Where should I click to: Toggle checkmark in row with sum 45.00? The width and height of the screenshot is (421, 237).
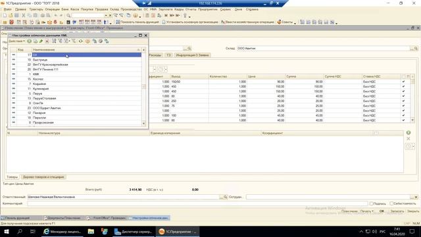coord(403,116)
